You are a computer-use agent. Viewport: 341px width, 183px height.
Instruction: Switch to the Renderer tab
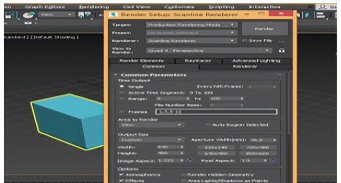point(245,66)
